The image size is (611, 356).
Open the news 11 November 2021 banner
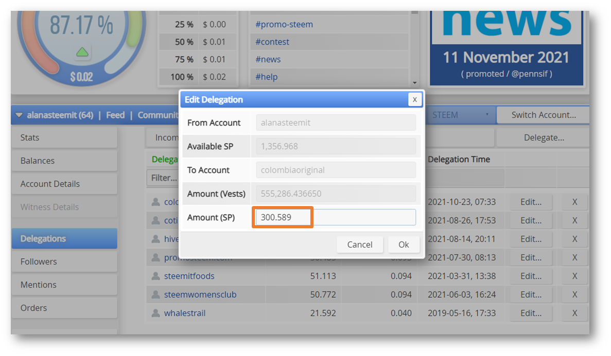coord(506,48)
